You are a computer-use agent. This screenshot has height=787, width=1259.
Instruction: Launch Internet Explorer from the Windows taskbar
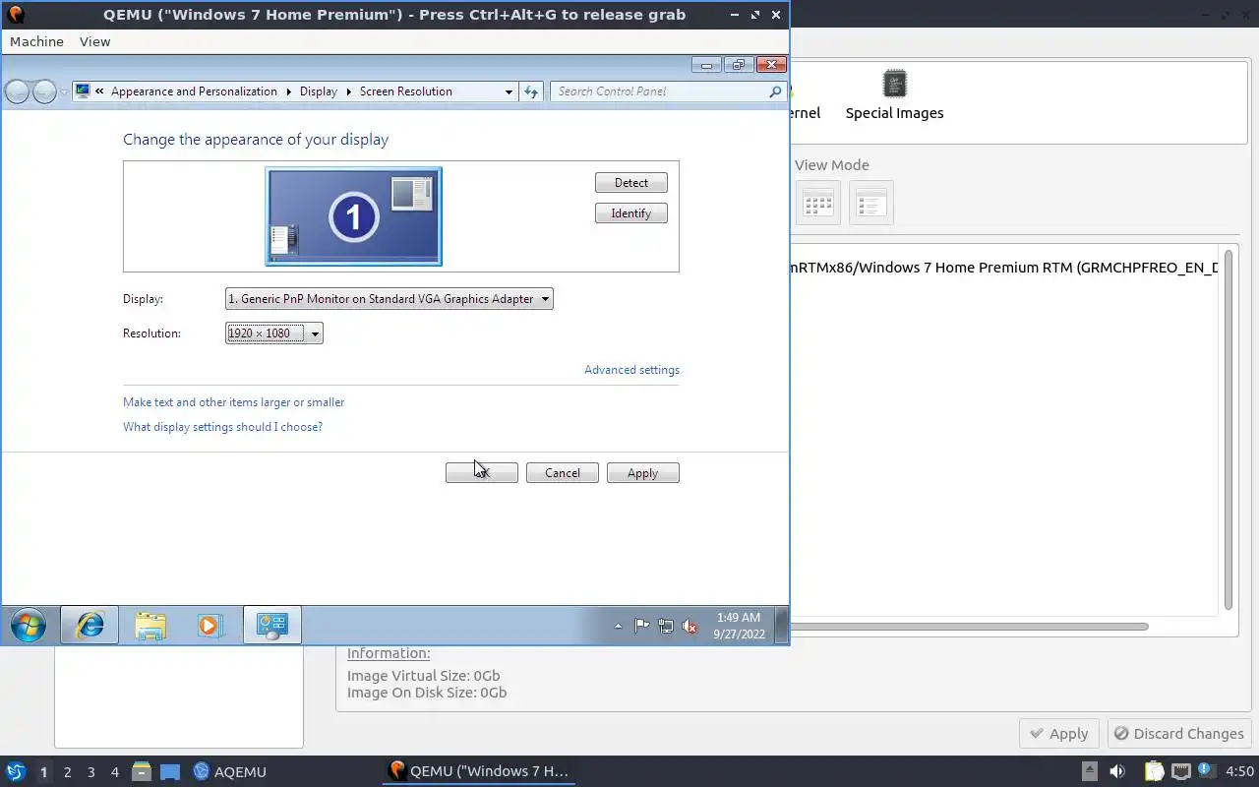90,625
